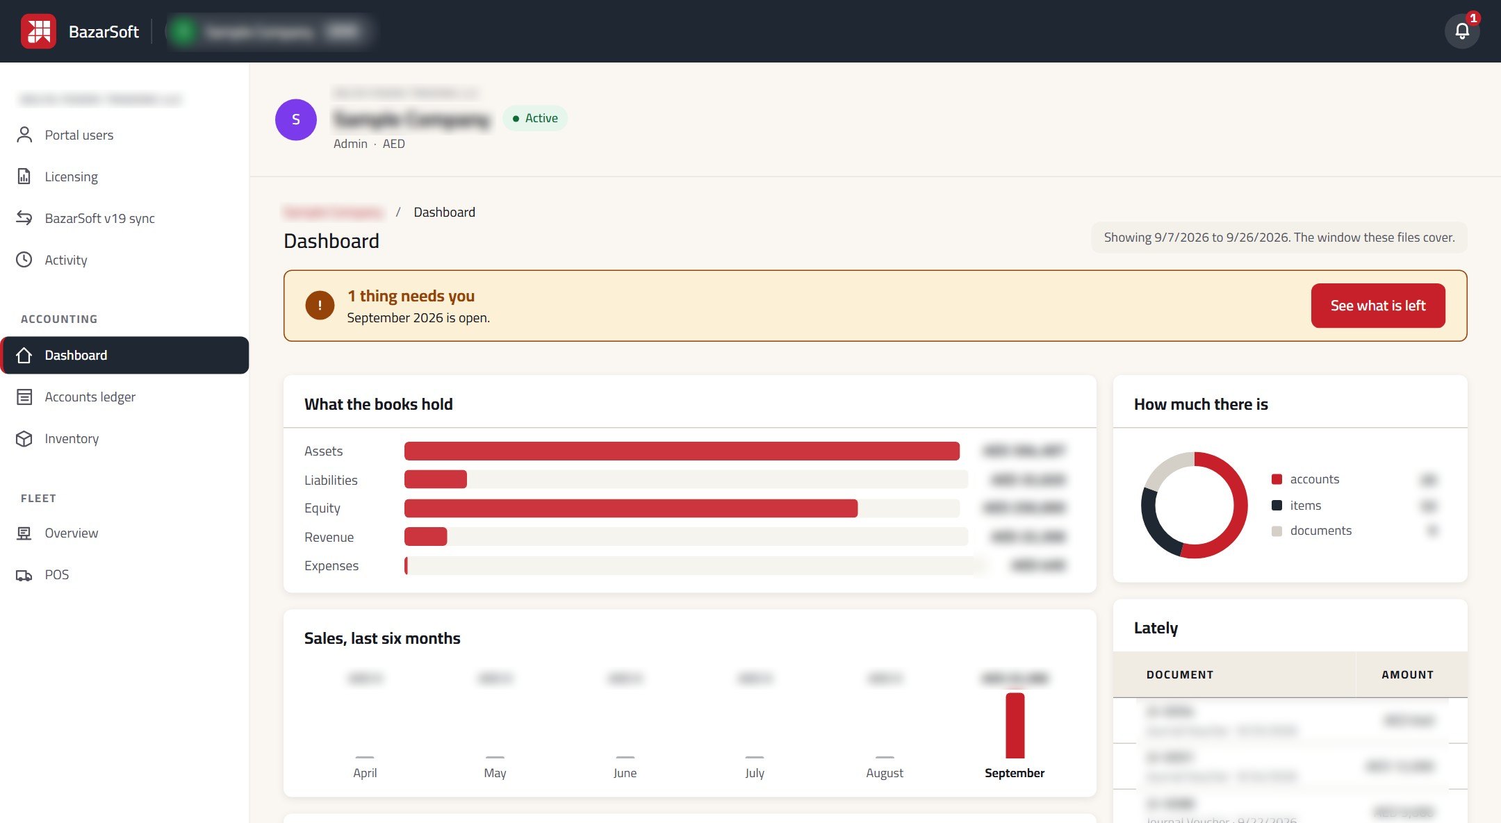Image resolution: width=1501 pixels, height=823 pixels.
Task: Click the BazarSoft v19 sync arrows icon
Action: click(24, 218)
